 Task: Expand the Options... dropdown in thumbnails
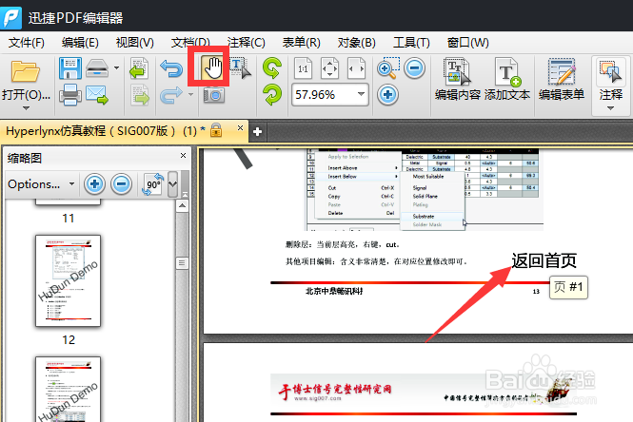71,183
